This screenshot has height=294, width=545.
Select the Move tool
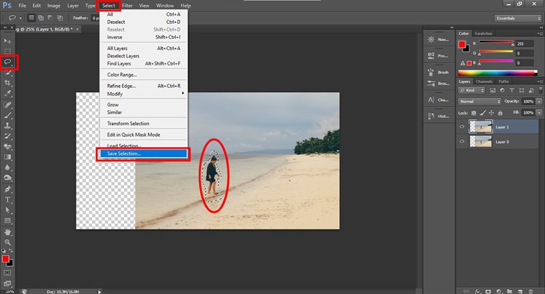(x=7, y=41)
